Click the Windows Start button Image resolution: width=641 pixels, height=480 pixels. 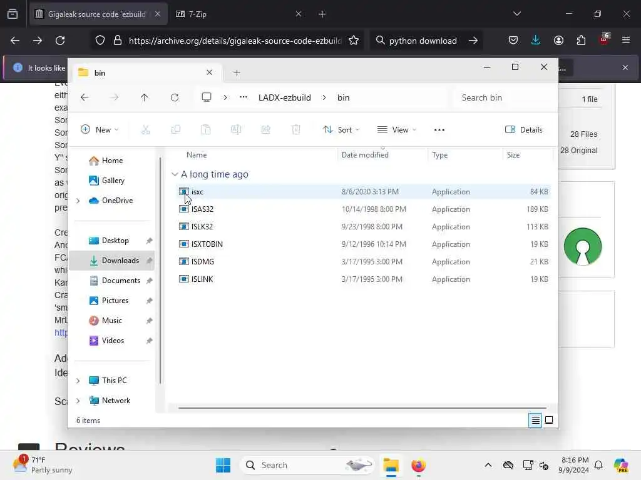(223, 465)
